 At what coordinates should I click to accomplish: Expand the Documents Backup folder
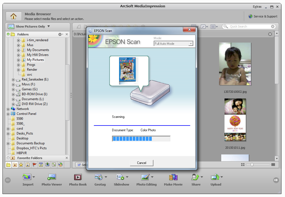click(8, 144)
